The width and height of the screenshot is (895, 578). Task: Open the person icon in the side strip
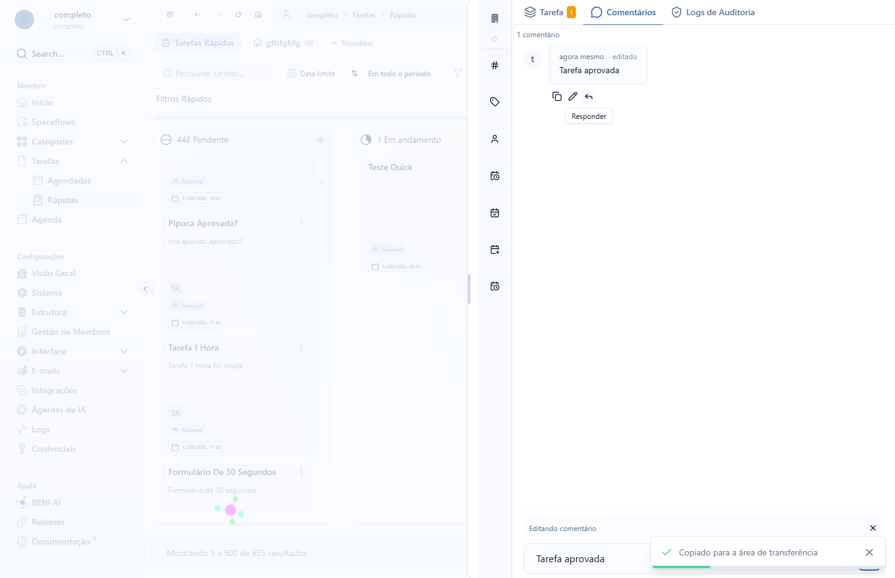pos(495,139)
